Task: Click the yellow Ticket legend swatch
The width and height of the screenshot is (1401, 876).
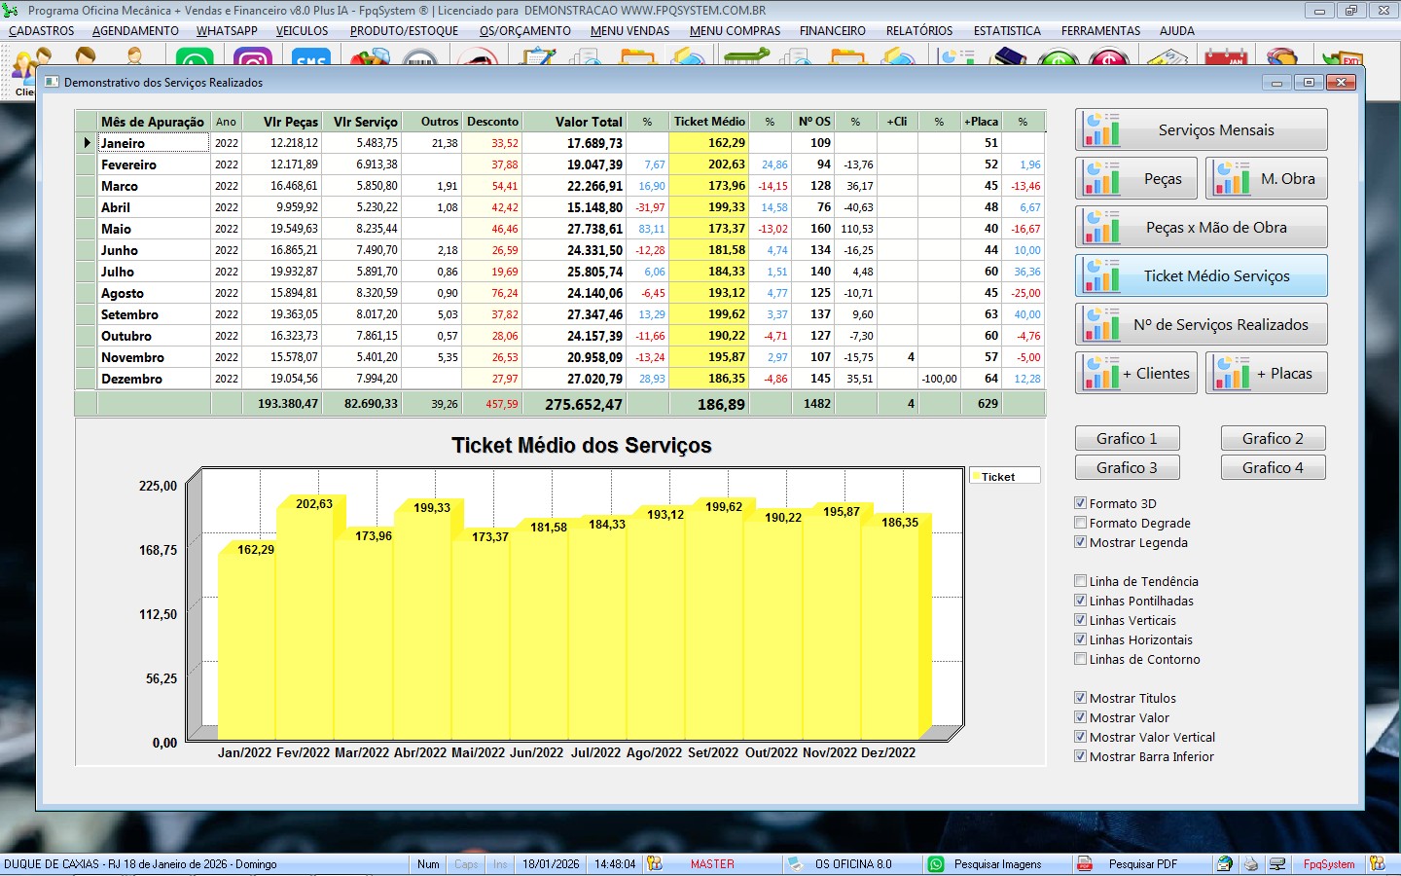Action: [x=976, y=477]
